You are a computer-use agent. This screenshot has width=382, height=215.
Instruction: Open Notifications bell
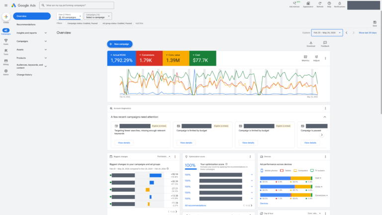(339, 4)
